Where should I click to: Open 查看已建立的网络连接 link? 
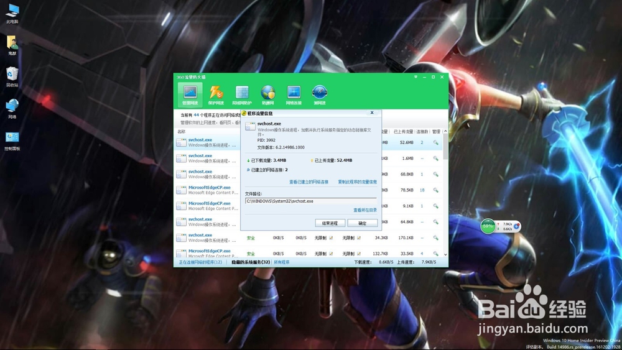point(309,182)
